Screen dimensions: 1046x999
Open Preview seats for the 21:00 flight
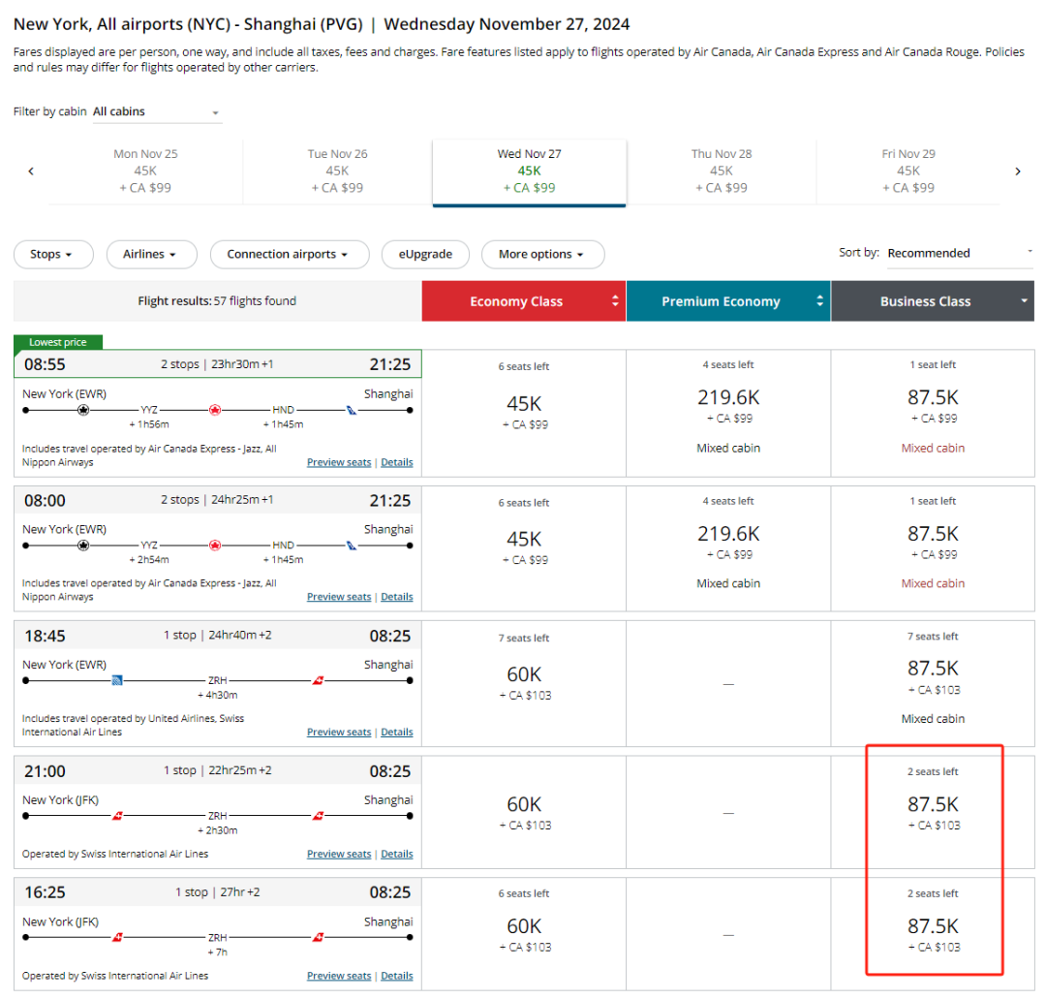tap(338, 855)
